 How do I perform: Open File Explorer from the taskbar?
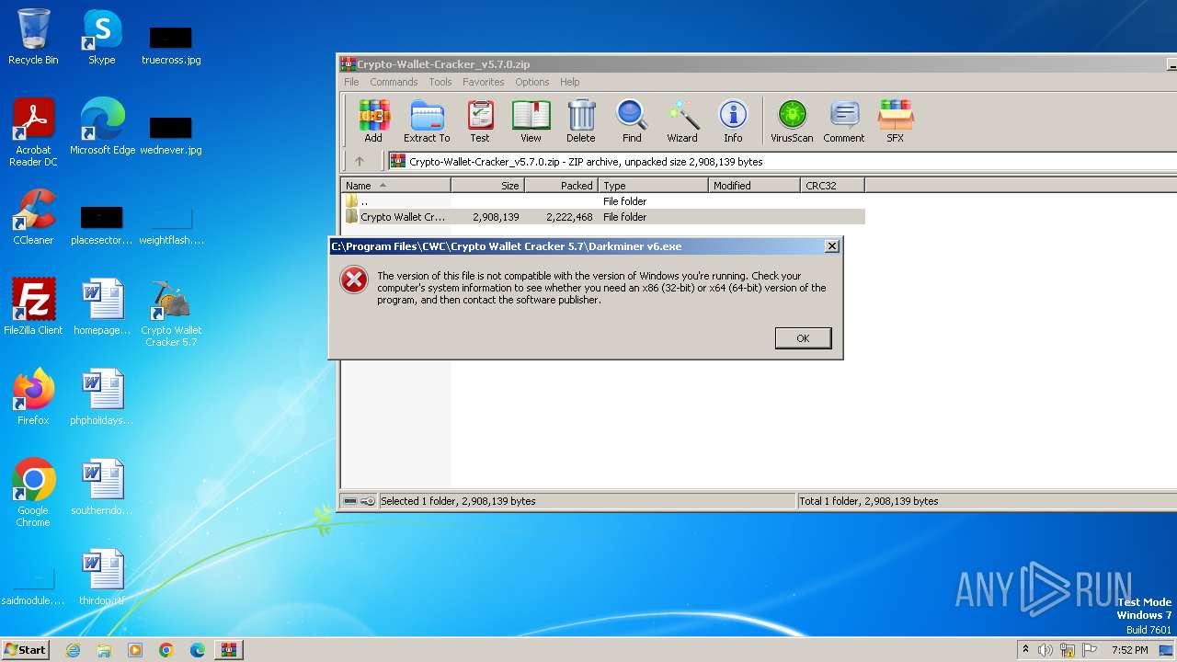pos(104,650)
